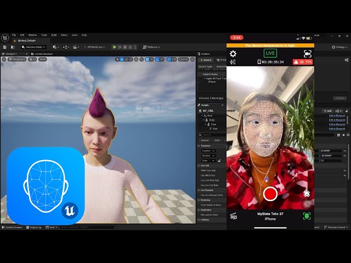351x263 pixels.
Task: Click the CLEAR button in Live Link log
Action: (x=340, y=99)
